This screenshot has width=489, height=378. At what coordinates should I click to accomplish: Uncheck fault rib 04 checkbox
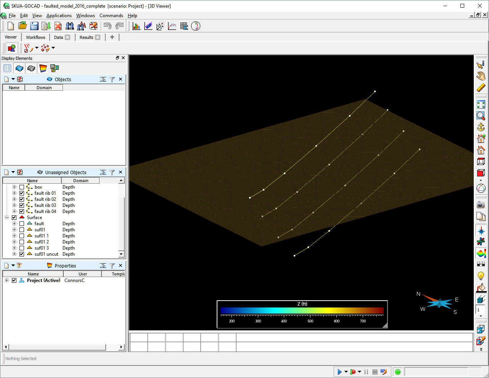click(22, 211)
